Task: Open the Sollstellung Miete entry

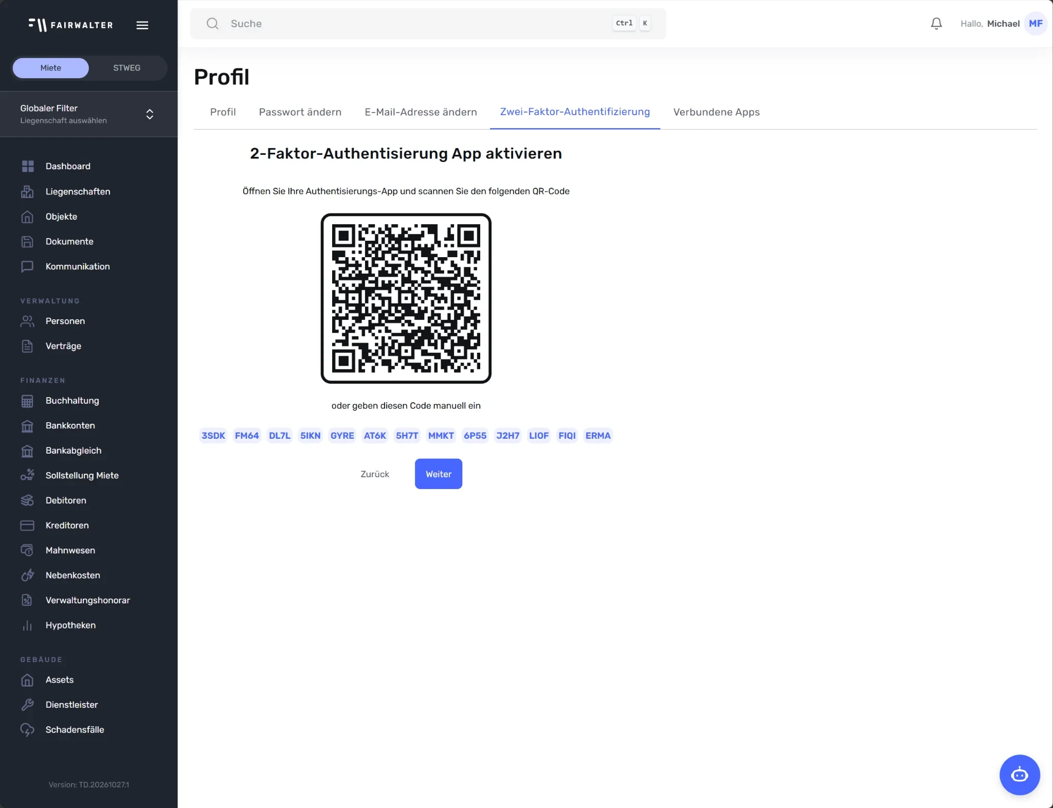Action: pyautogui.click(x=82, y=475)
